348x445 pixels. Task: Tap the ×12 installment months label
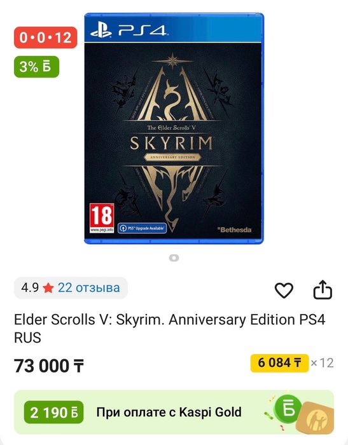322,363
